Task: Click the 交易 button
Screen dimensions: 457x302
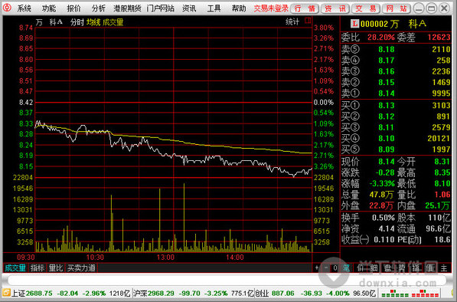Action: tap(366, 8)
